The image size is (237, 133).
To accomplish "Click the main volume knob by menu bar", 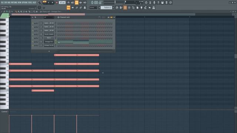I will (x=40, y=3).
